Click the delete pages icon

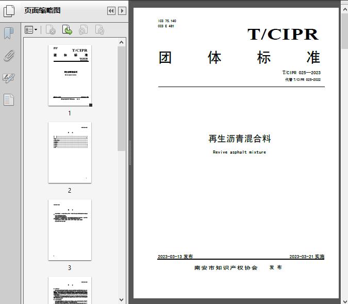[51, 30]
